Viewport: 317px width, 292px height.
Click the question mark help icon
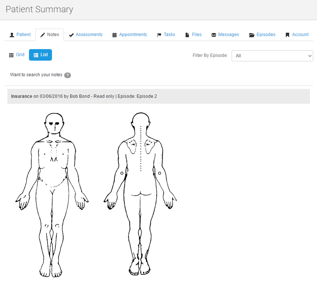(67, 75)
